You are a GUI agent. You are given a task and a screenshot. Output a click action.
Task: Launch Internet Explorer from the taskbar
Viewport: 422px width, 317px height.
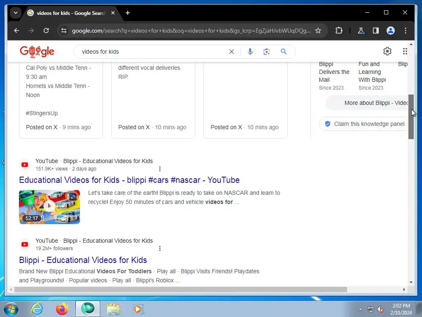[37, 309]
